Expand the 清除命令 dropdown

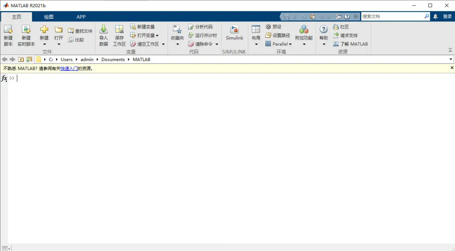[x=217, y=44]
